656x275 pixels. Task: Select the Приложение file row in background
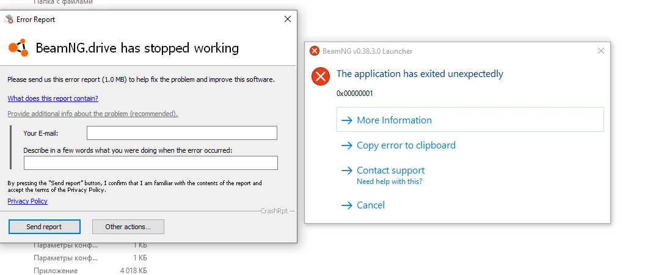(x=56, y=271)
